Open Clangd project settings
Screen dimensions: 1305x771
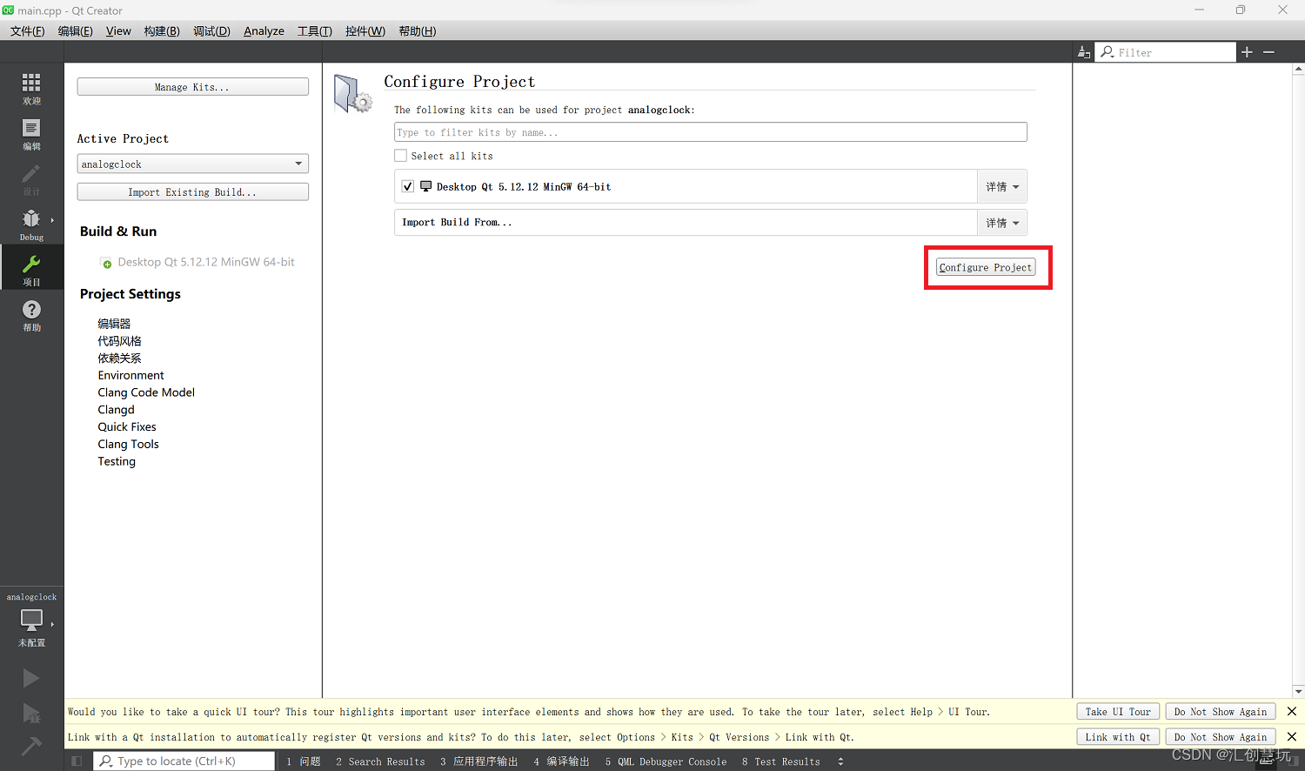point(116,410)
